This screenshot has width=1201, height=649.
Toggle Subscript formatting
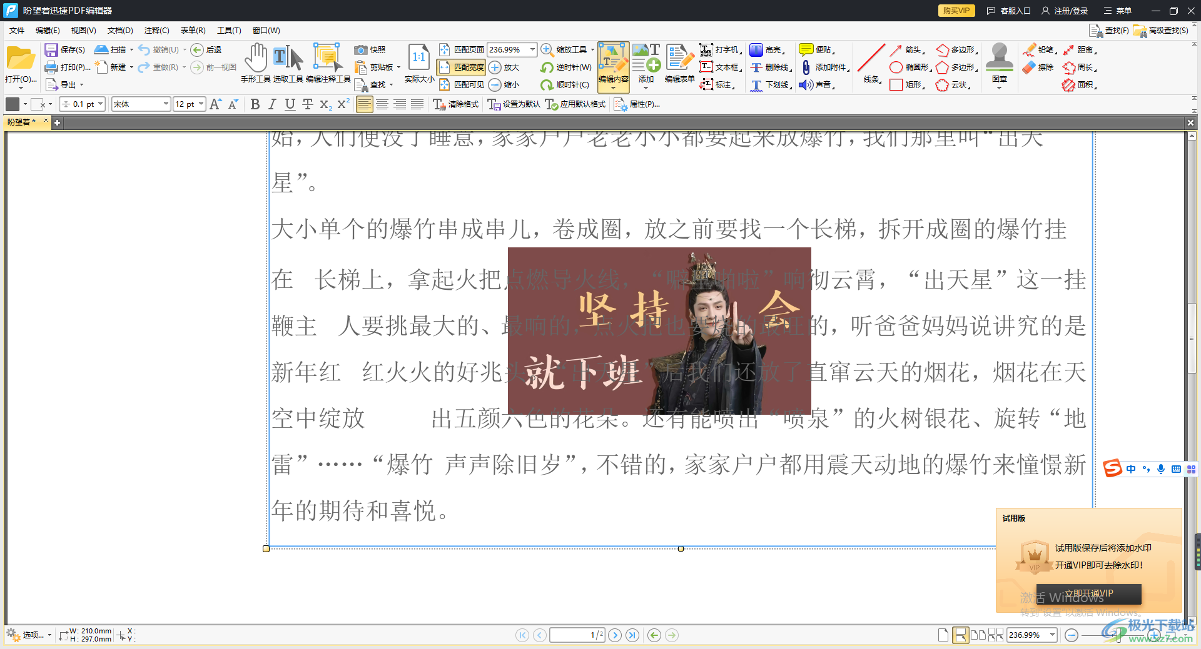(x=325, y=104)
